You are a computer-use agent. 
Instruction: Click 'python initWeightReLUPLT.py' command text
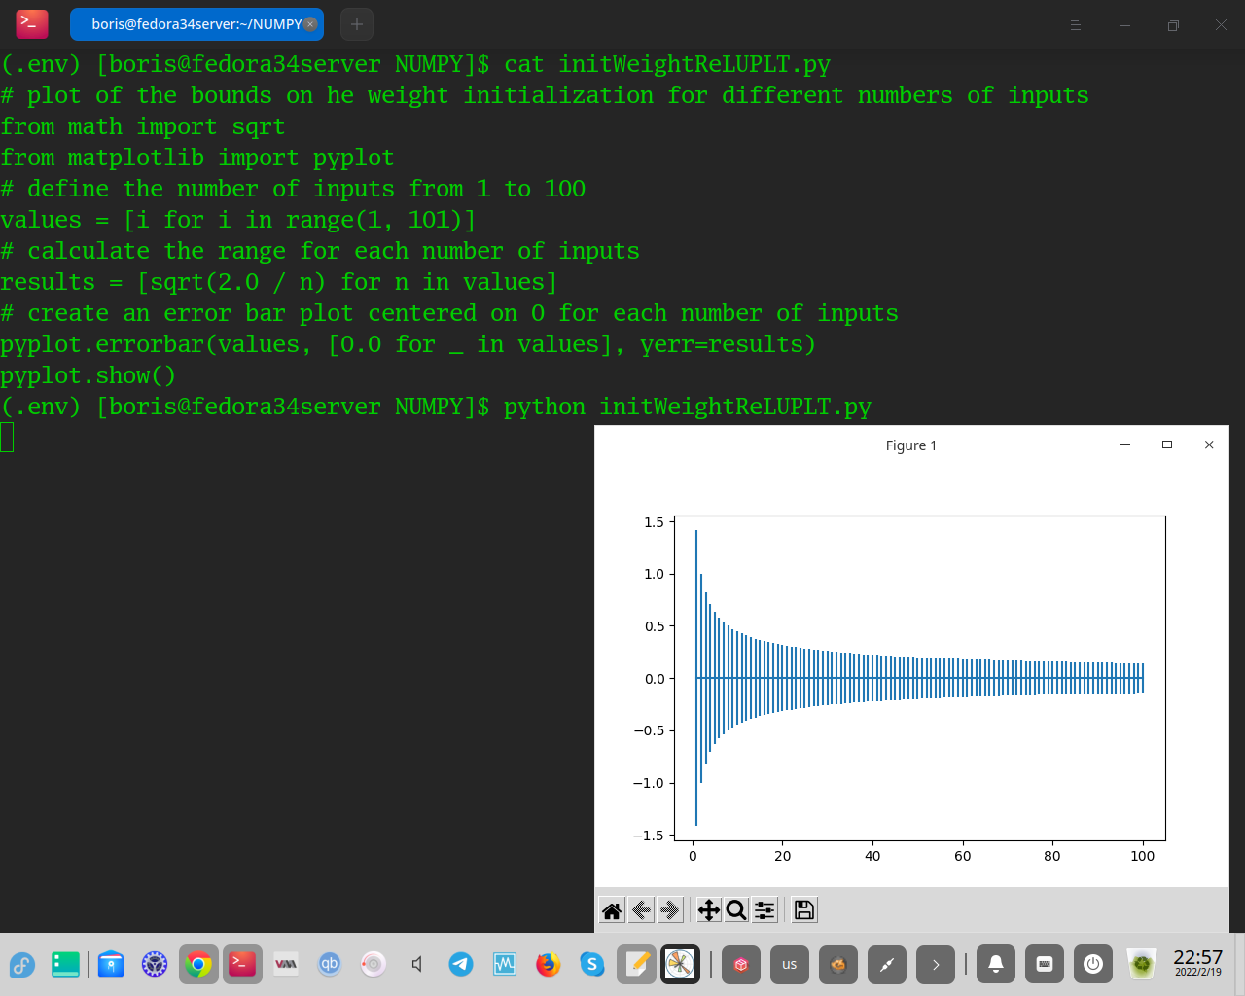coord(688,407)
